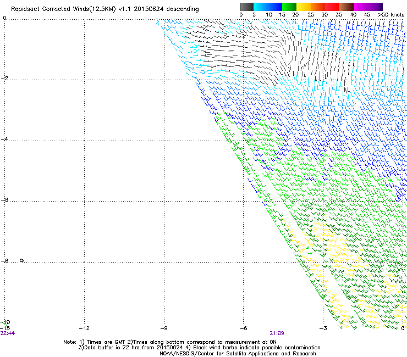The image size is (407, 357).
Task: Click the small 'D' marker near -8 latitude
Action: pos(22,260)
